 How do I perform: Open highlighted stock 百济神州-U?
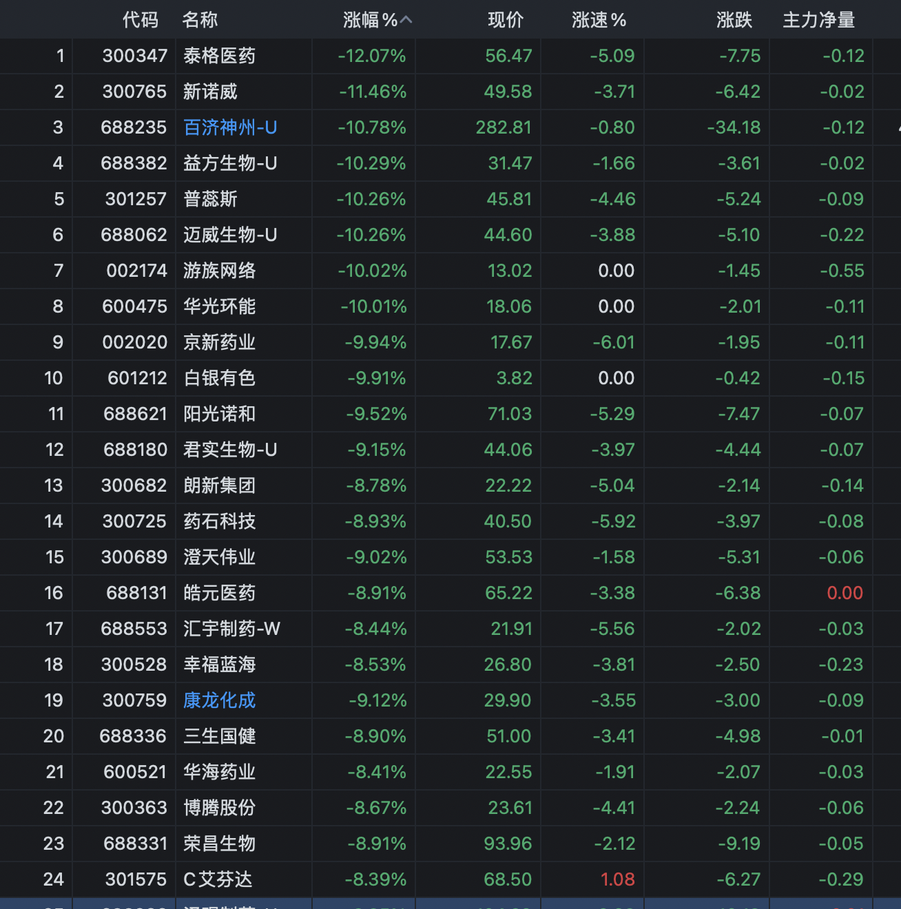(230, 127)
